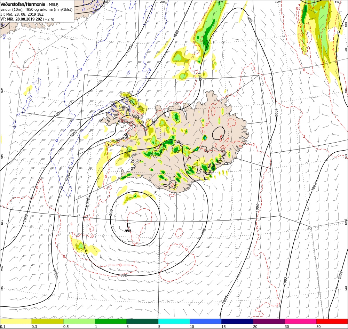The width and height of the screenshot is (348, 329).
Task: Pick the cyan 5–10 legend swatch
Action: (174, 321)
